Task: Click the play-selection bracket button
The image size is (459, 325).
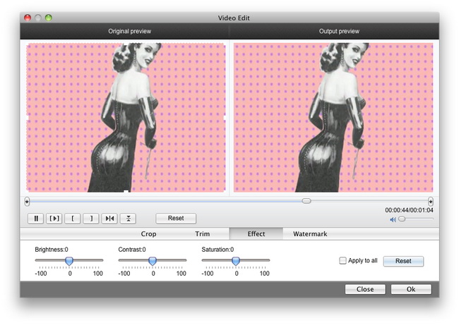Action: coord(54,219)
